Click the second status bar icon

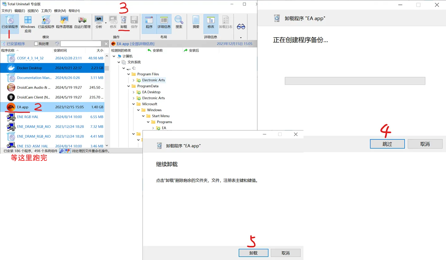tap(68, 151)
